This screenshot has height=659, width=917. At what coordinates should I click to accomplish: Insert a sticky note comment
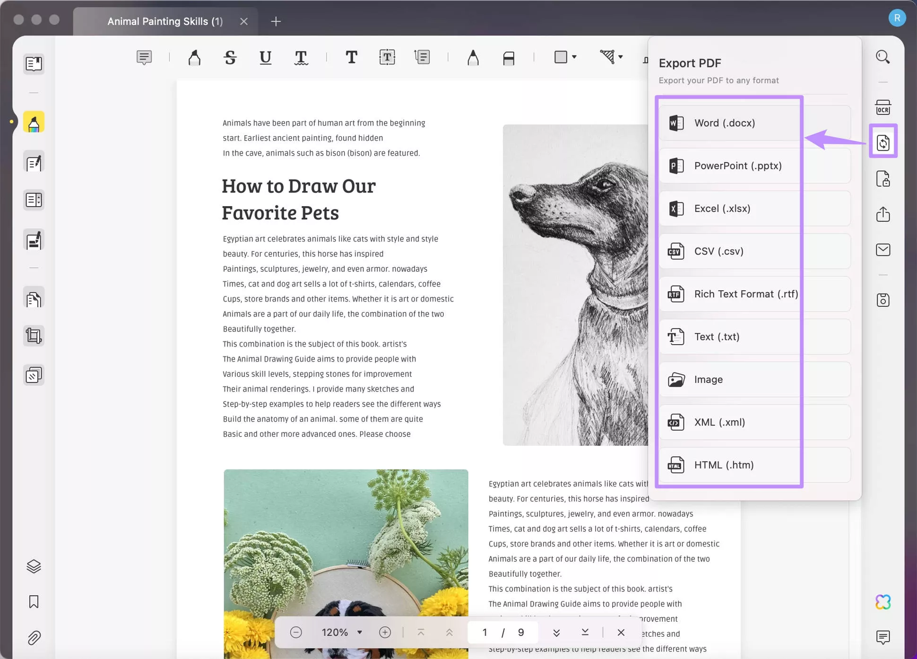[144, 57]
